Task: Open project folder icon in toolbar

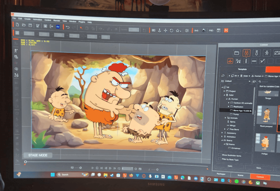Action: point(24,25)
